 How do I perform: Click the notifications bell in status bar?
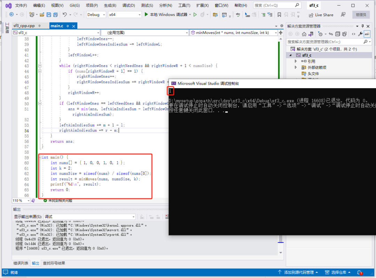359,272
